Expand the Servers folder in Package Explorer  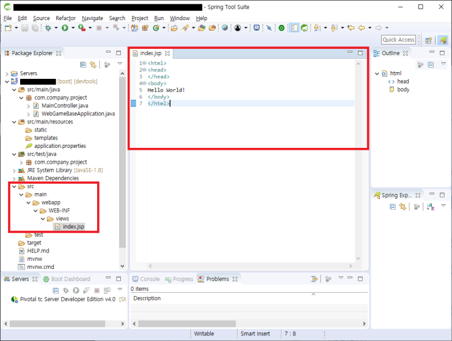coord(7,73)
